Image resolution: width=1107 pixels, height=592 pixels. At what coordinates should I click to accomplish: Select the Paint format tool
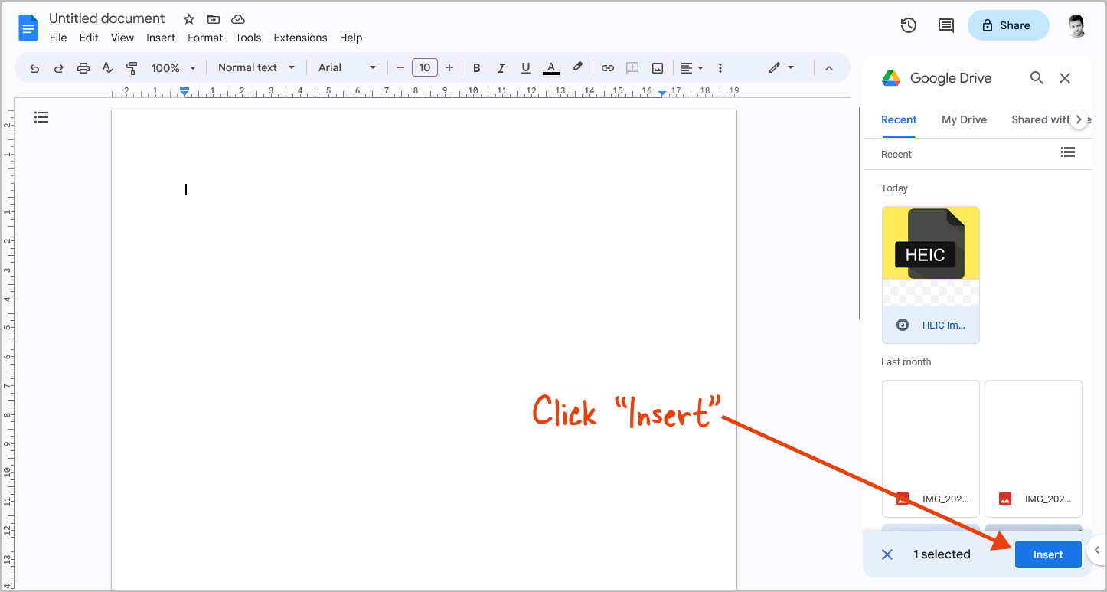pos(132,67)
